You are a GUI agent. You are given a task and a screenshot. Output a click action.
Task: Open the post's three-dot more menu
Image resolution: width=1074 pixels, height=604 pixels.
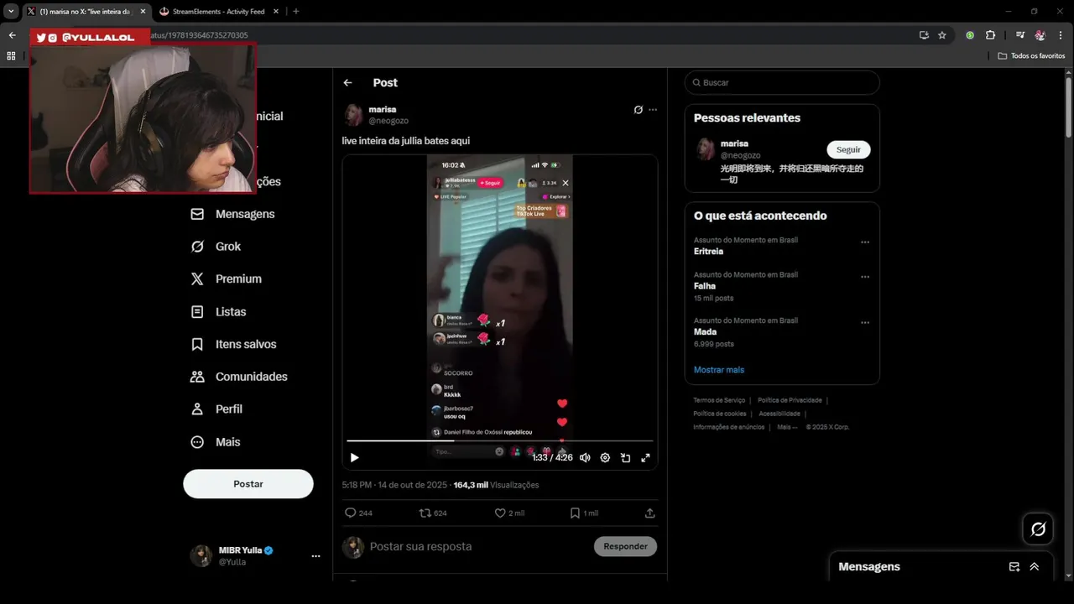pyautogui.click(x=653, y=110)
